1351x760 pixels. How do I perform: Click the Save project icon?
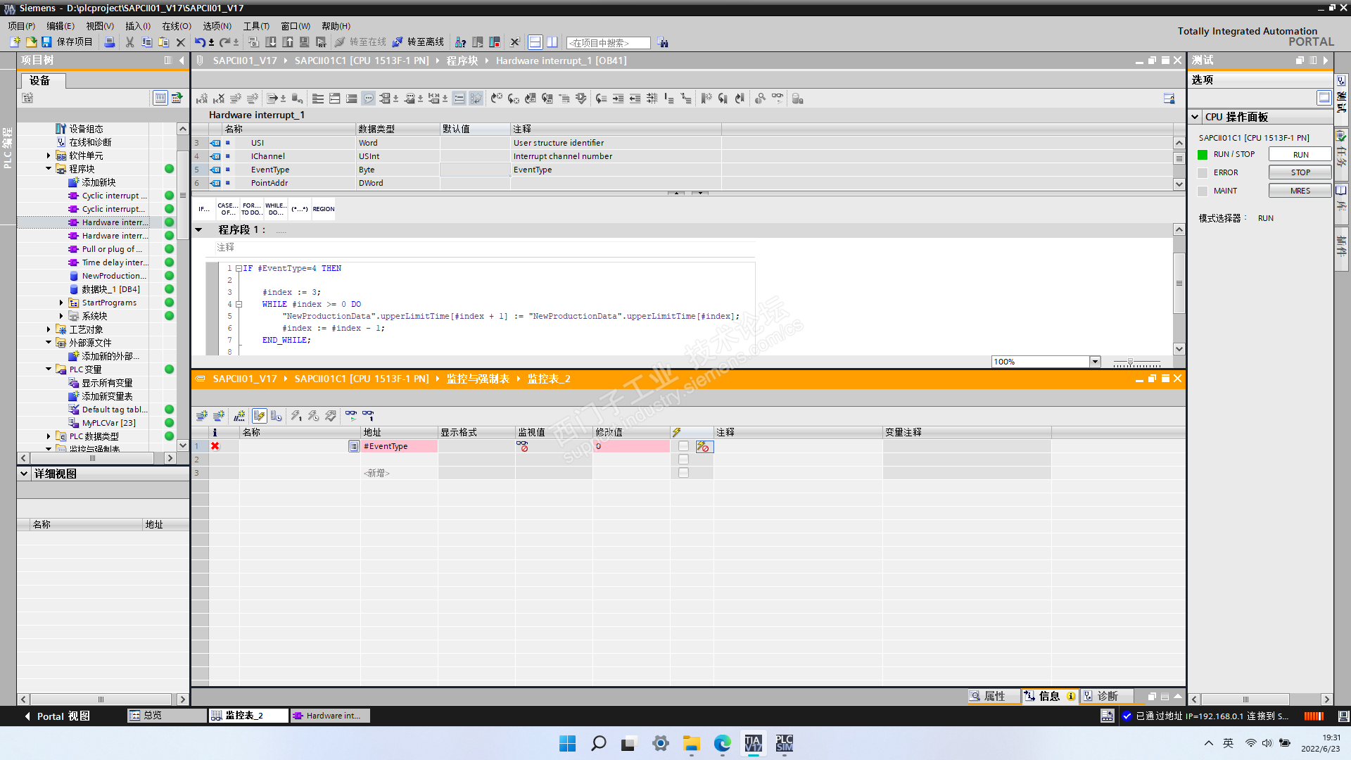(46, 42)
